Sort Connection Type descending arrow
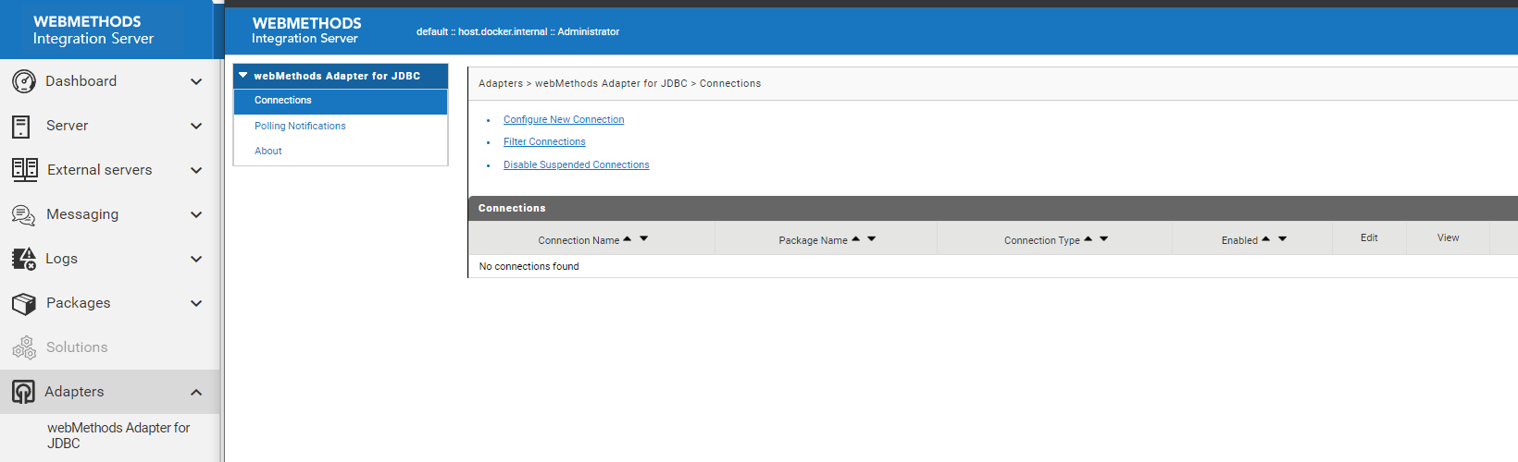This screenshot has width=1518, height=462. click(1104, 238)
